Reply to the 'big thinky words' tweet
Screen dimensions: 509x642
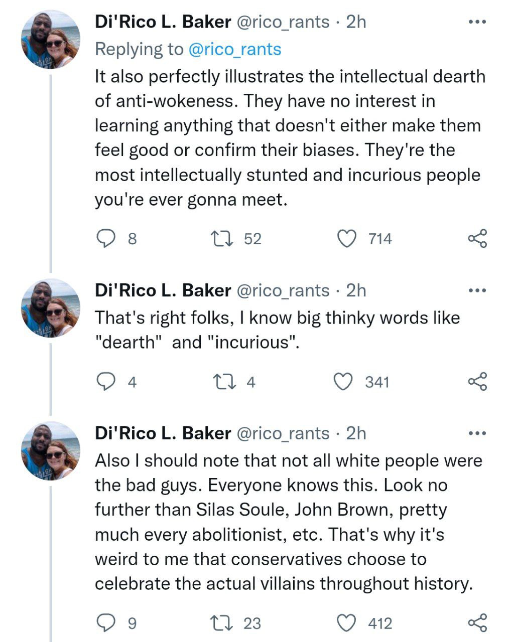click(x=106, y=382)
